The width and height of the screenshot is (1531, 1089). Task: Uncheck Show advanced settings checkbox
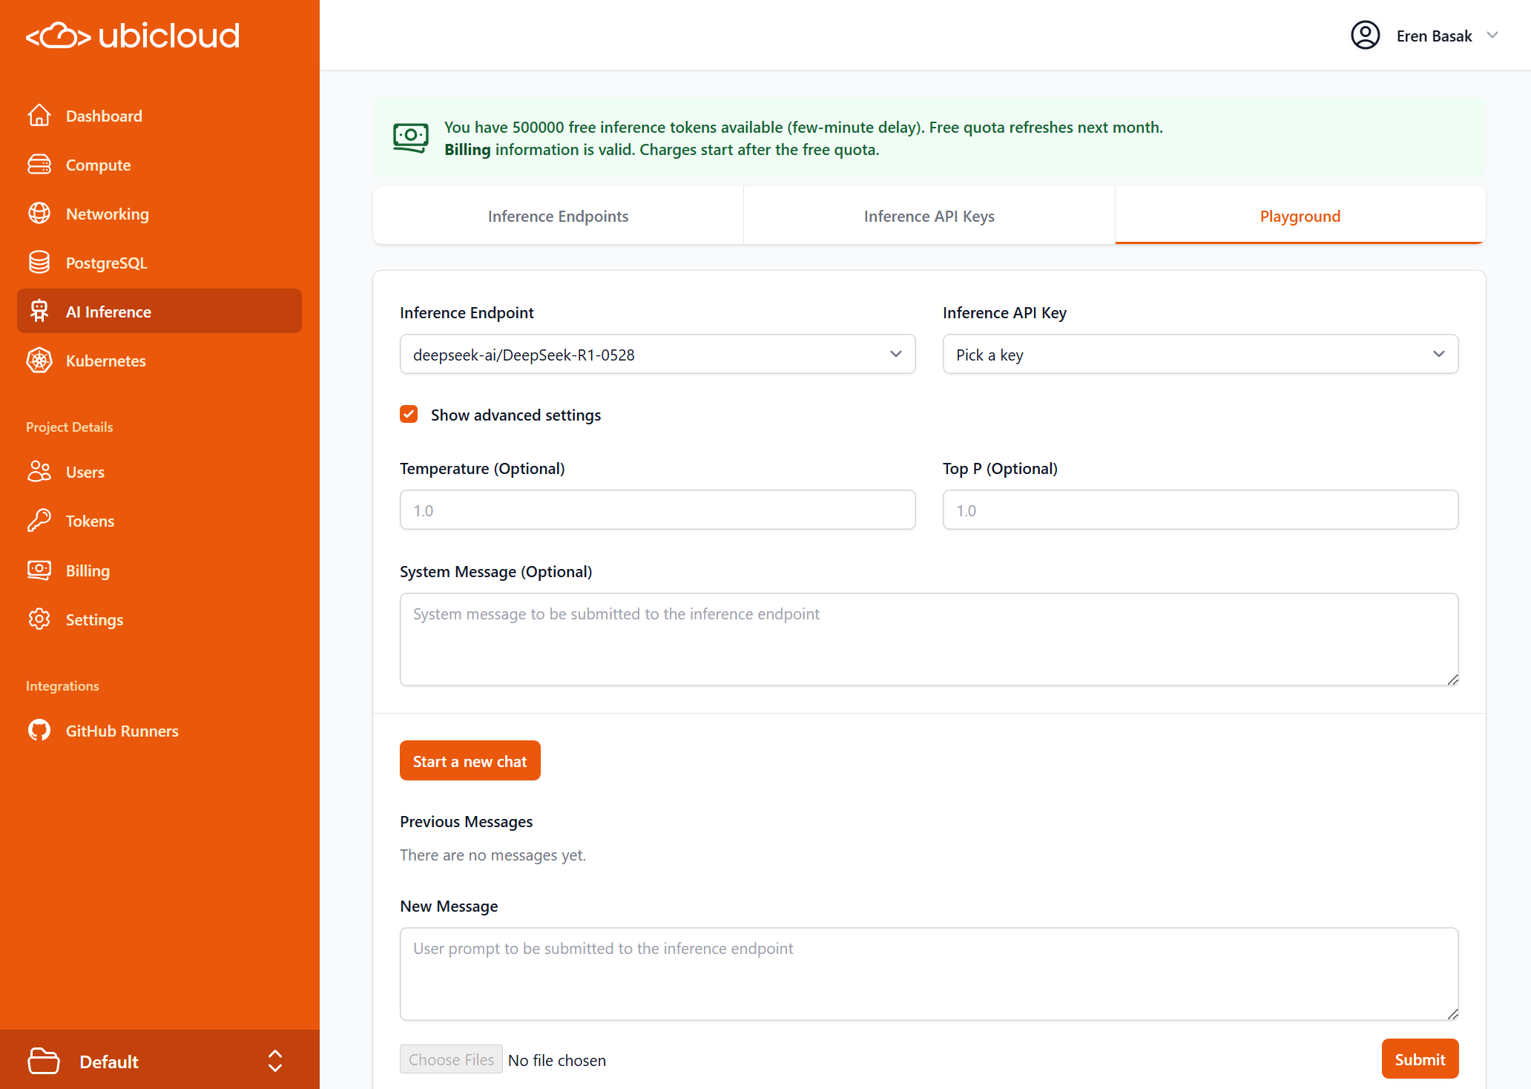409,415
